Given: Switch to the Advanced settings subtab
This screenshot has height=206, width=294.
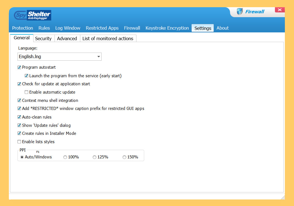Looking at the screenshot, I should click(x=67, y=38).
